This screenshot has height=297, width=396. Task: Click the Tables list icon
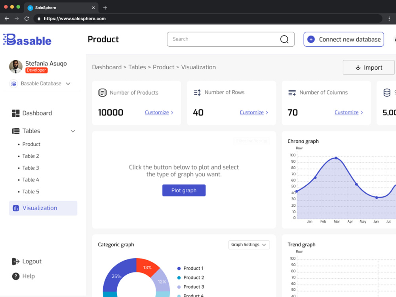click(16, 131)
